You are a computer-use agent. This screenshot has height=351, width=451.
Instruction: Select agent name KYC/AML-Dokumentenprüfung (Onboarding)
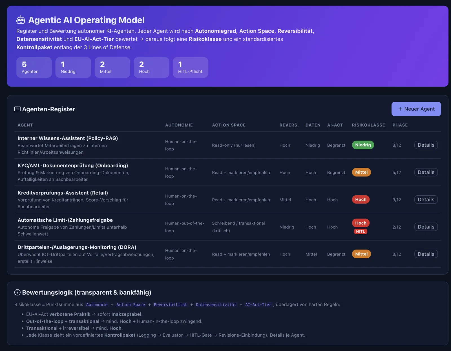tap(73, 165)
